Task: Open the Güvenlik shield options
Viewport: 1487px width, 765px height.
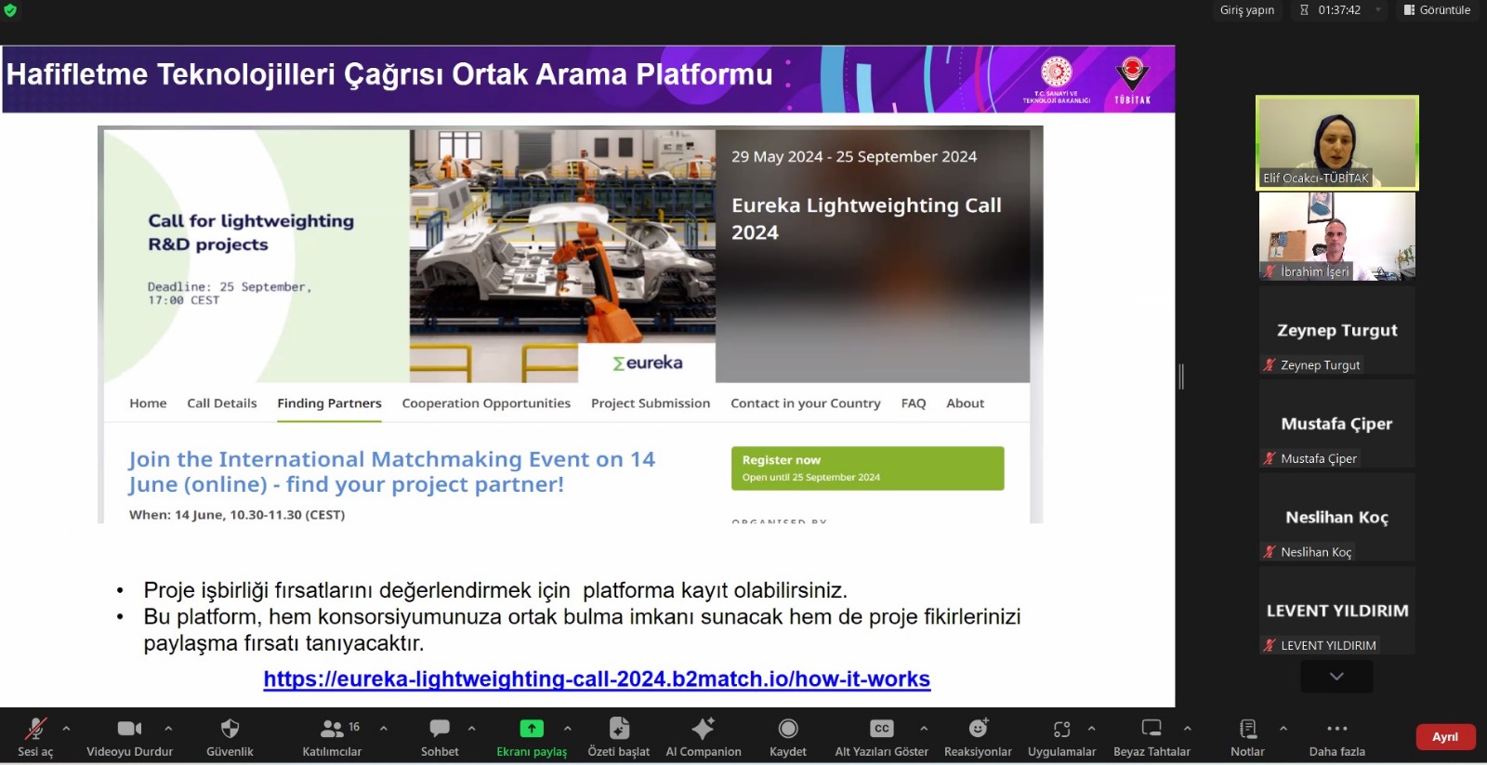Action: click(x=230, y=737)
